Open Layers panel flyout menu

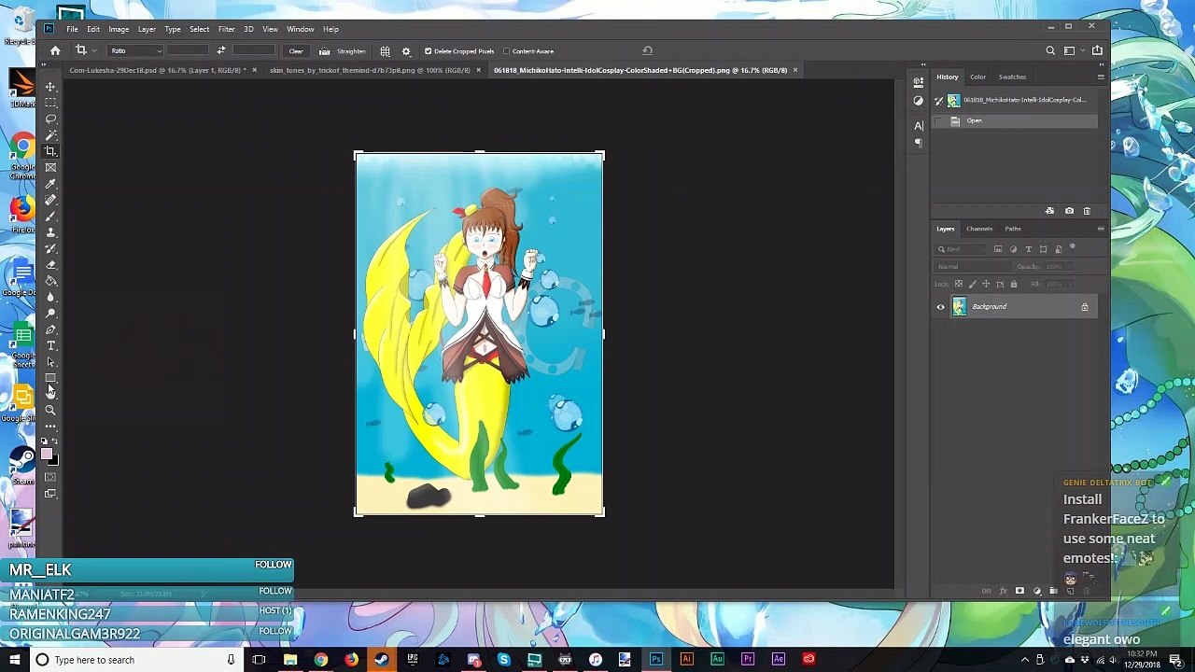tap(1101, 229)
